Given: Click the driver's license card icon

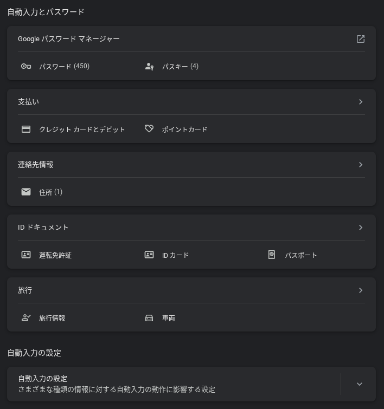Looking at the screenshot, I should pos(26,255).
